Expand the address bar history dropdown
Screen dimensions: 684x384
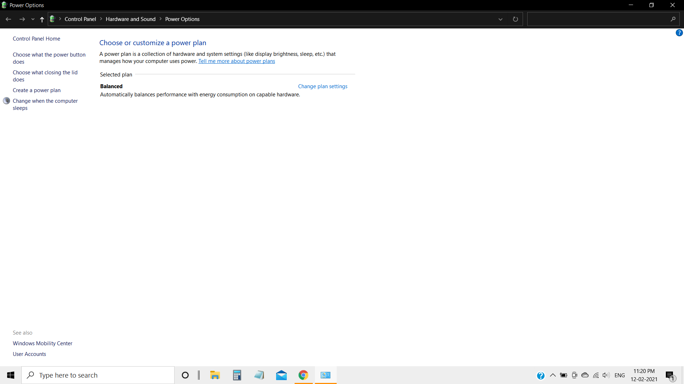500,19
